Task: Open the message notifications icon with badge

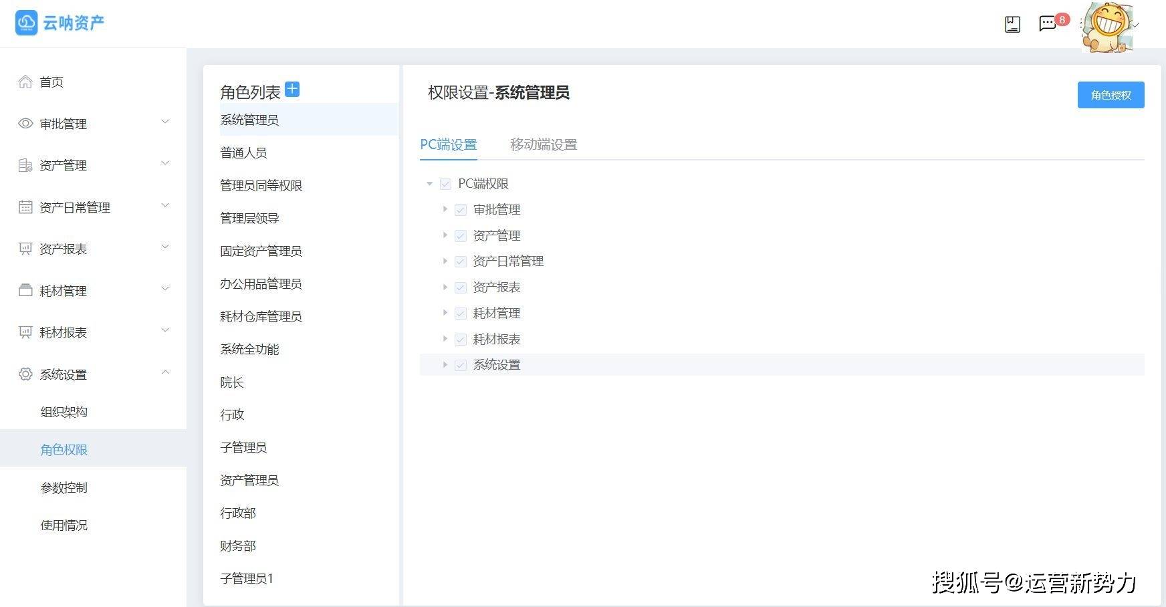Action: (x=1048, y=24)
